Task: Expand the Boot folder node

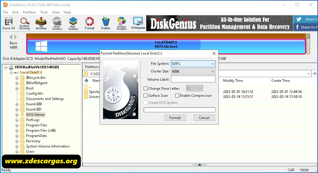Action: click(17, 89)
